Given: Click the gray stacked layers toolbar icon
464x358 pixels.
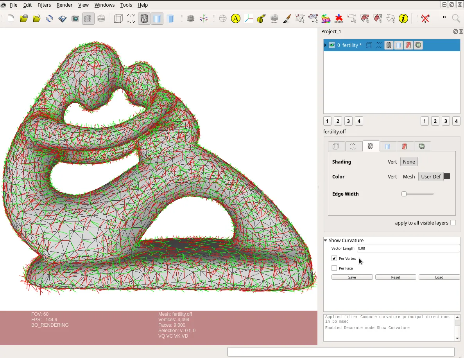Looking at the screenshot, I should coord(191,18).
